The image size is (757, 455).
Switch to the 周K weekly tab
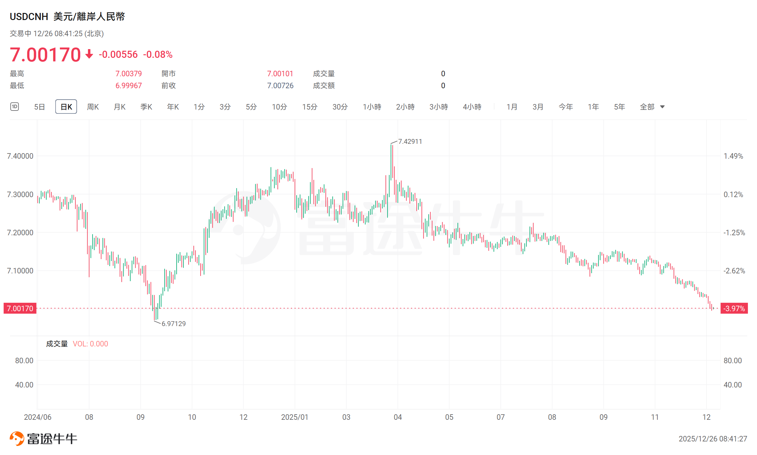(93, 107)
